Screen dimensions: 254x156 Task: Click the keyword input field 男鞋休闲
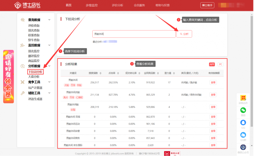[x=134, y=34]
